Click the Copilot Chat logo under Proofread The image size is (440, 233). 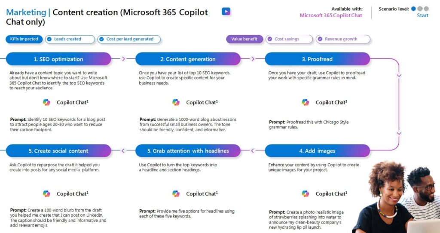coord(305,102)
